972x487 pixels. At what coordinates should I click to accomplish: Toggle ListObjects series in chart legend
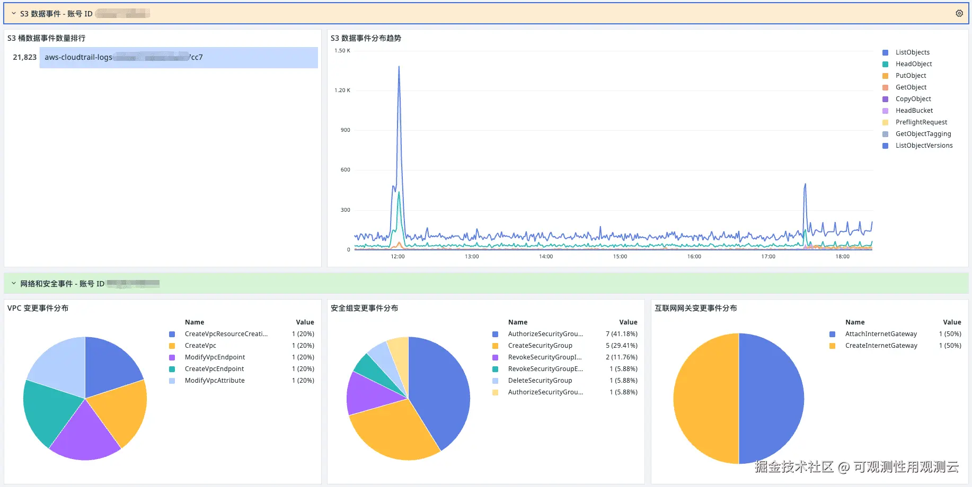tap(912, 52)
